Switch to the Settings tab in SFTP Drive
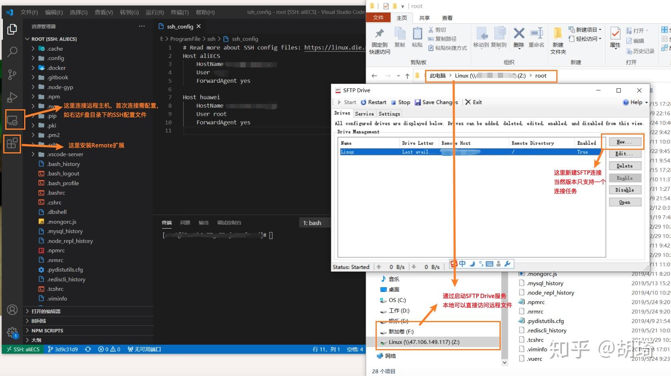This screenshot has height=376, width=671. [389, 114]
